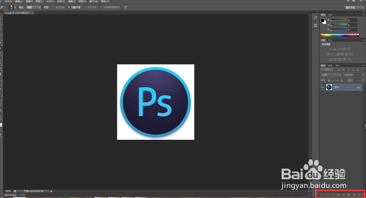366x198 pixels.
Task: Select the 内容识别 radio option
Action: coord(90,7)
